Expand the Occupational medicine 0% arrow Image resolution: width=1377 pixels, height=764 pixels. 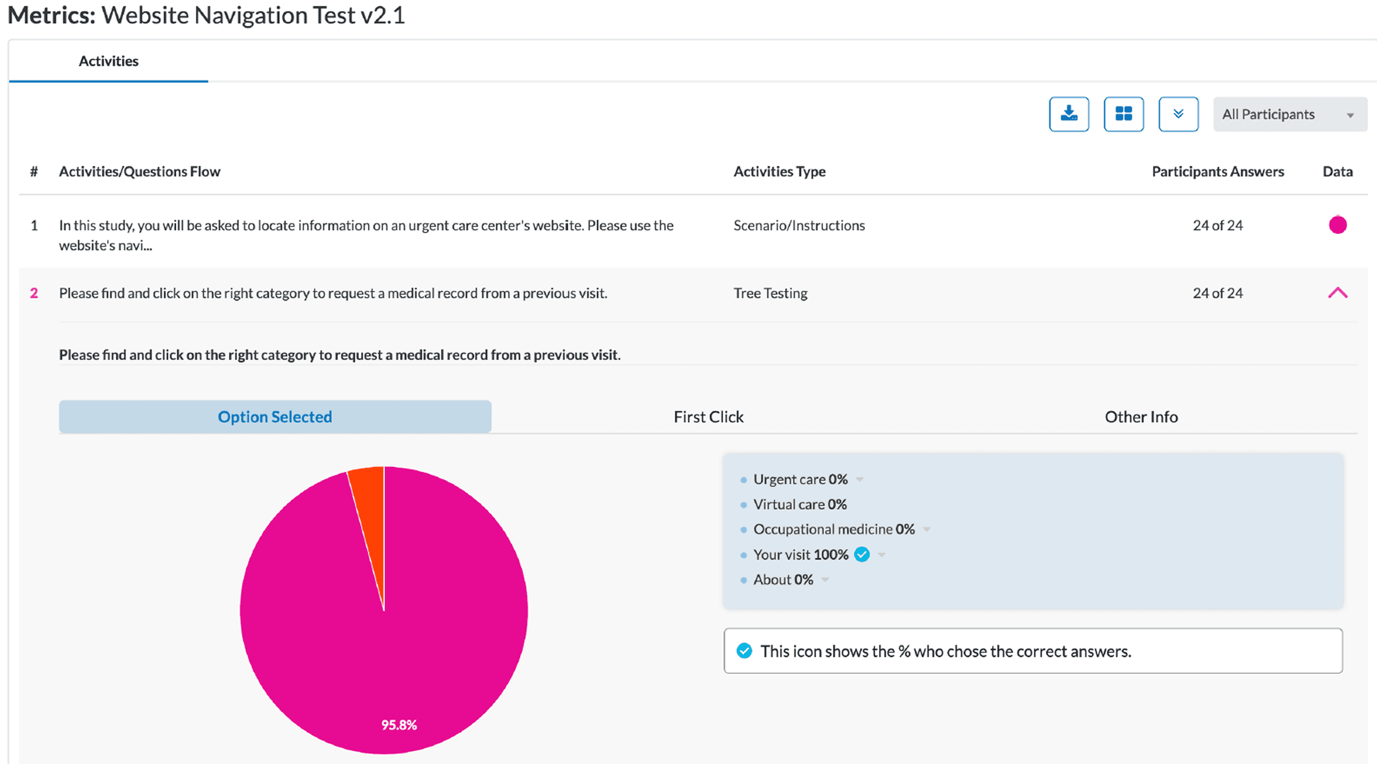click(x=927, y=529)
